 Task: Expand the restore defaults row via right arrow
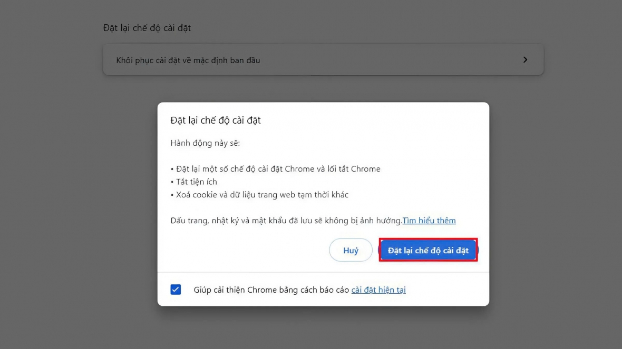tap(525, 60)
